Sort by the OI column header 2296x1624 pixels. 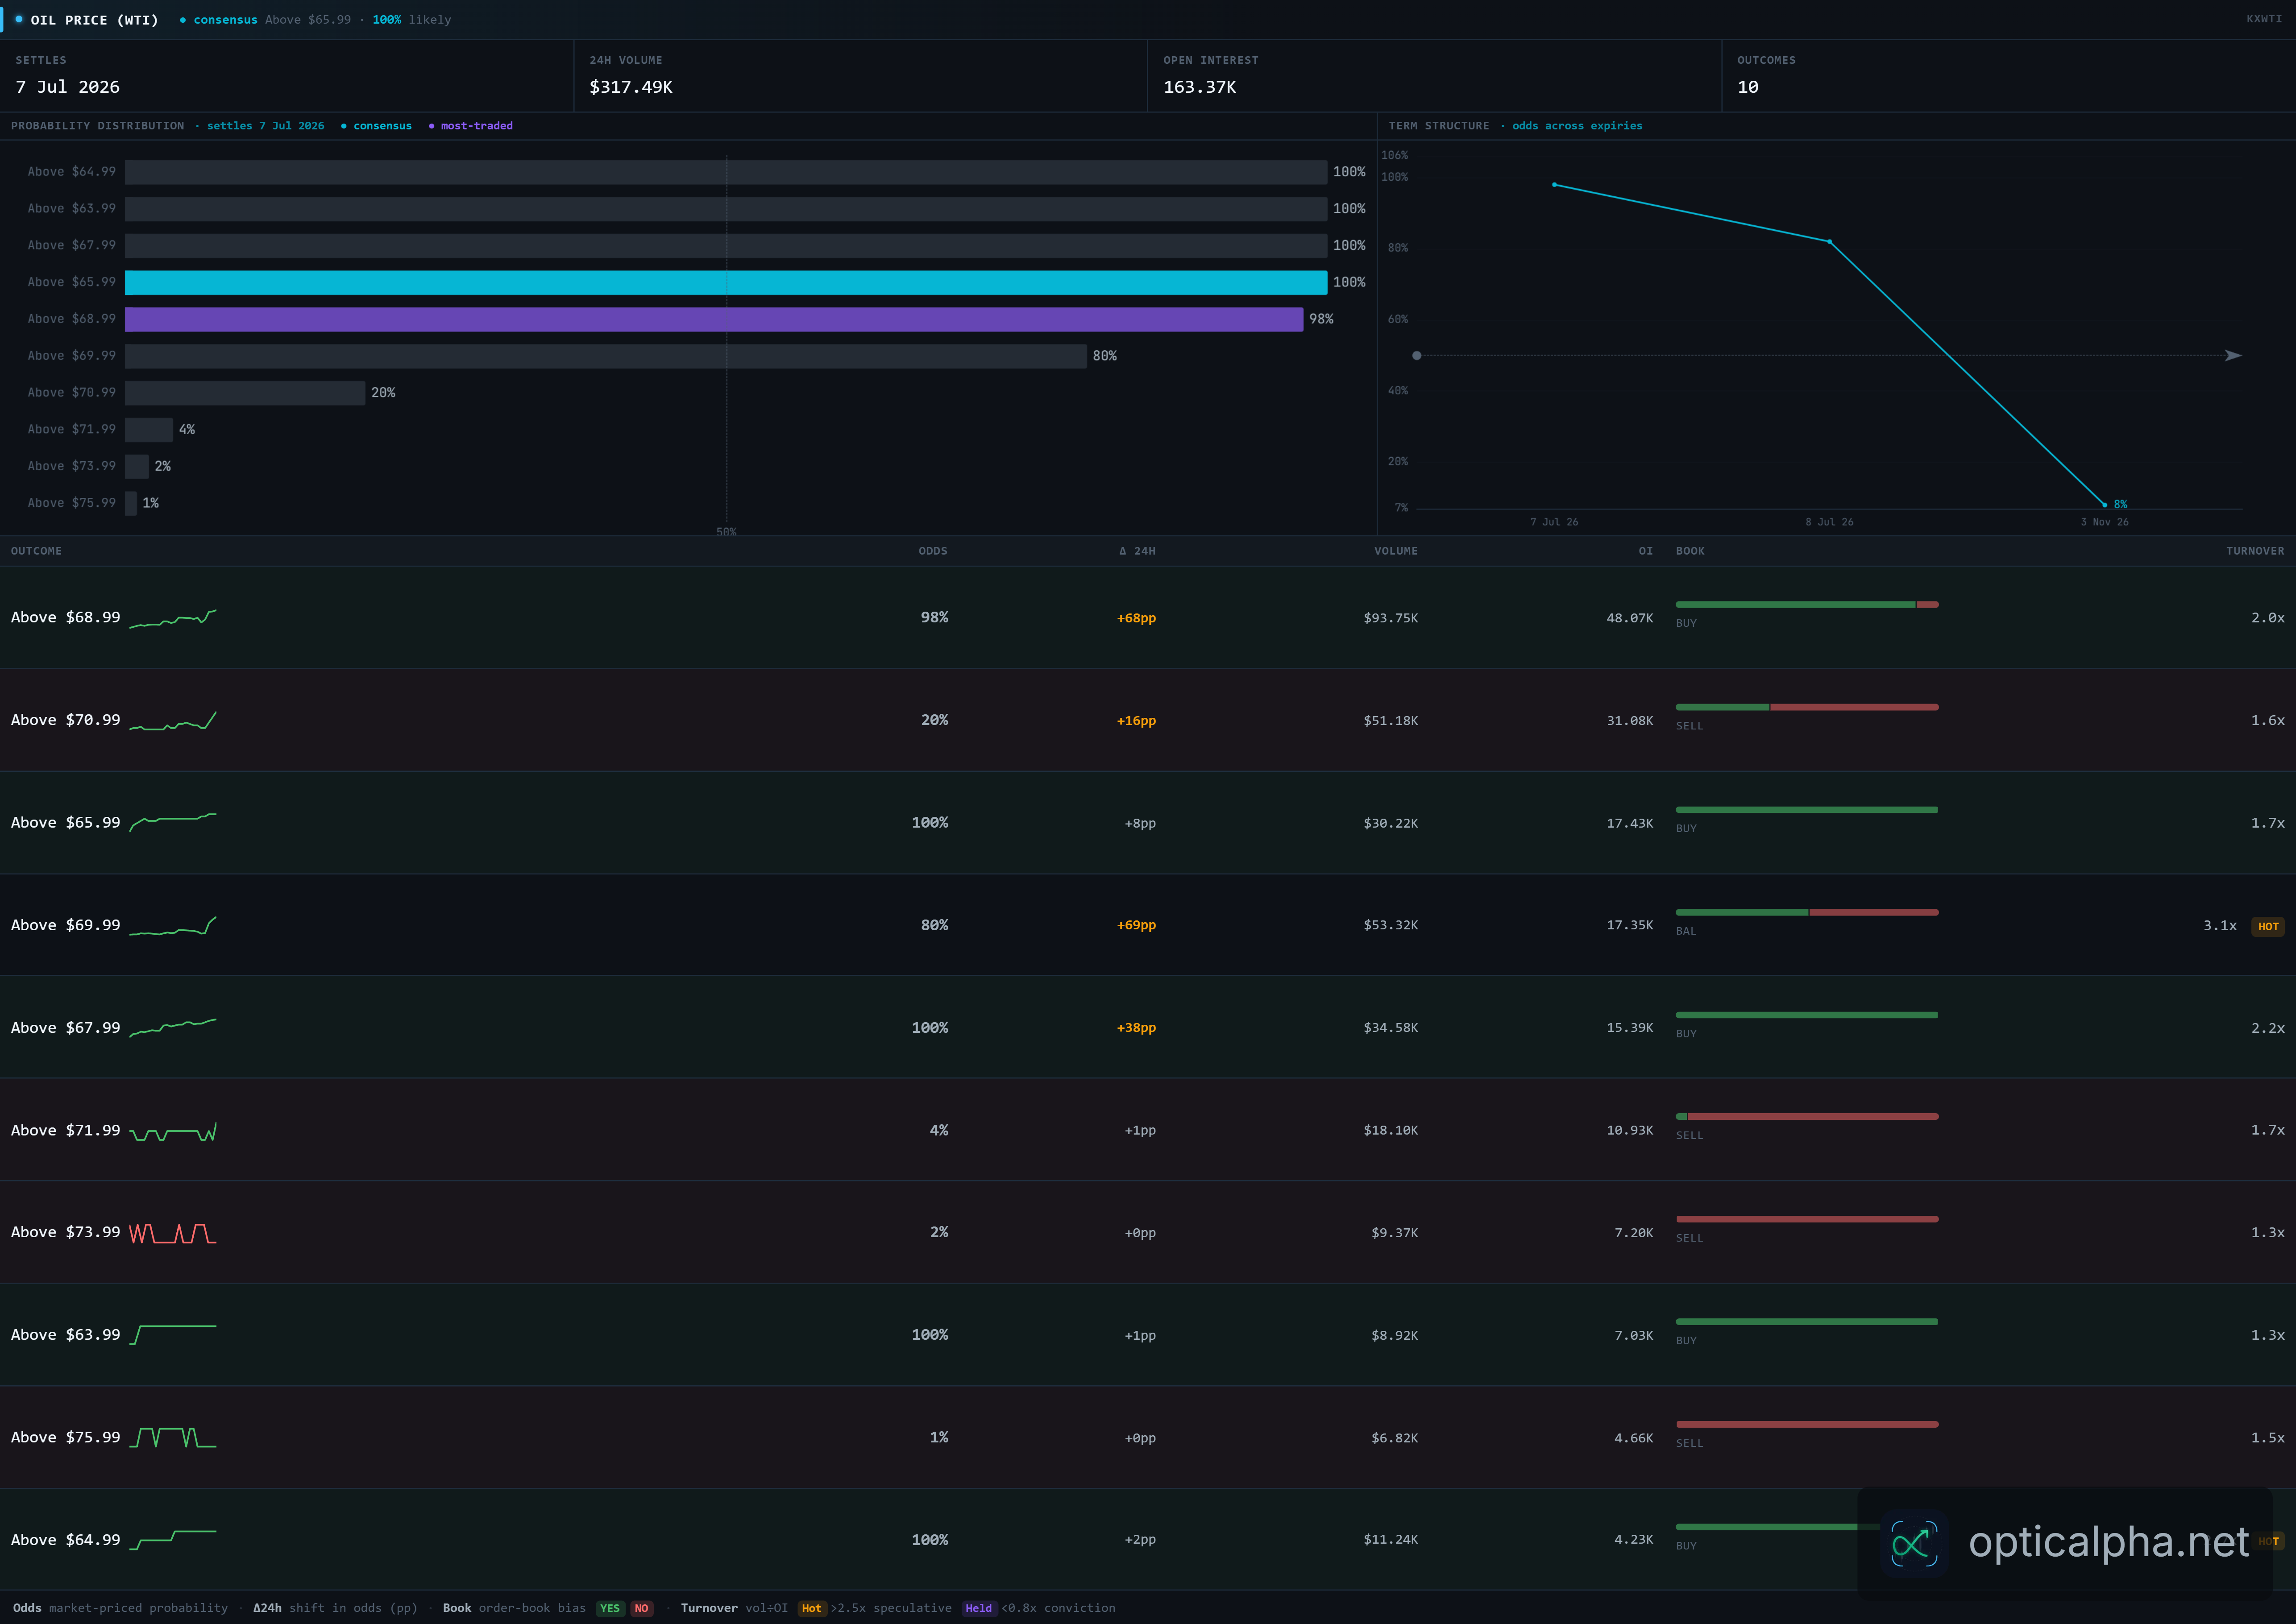(1645, 551)
